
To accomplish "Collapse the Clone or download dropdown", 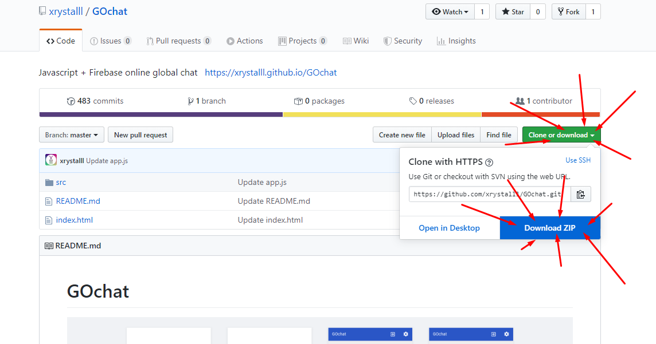I will point(561,135).
